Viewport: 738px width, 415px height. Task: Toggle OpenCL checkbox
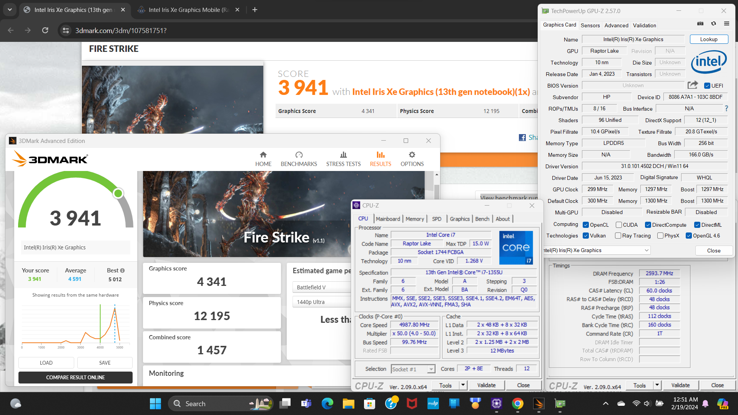[586, 225]
